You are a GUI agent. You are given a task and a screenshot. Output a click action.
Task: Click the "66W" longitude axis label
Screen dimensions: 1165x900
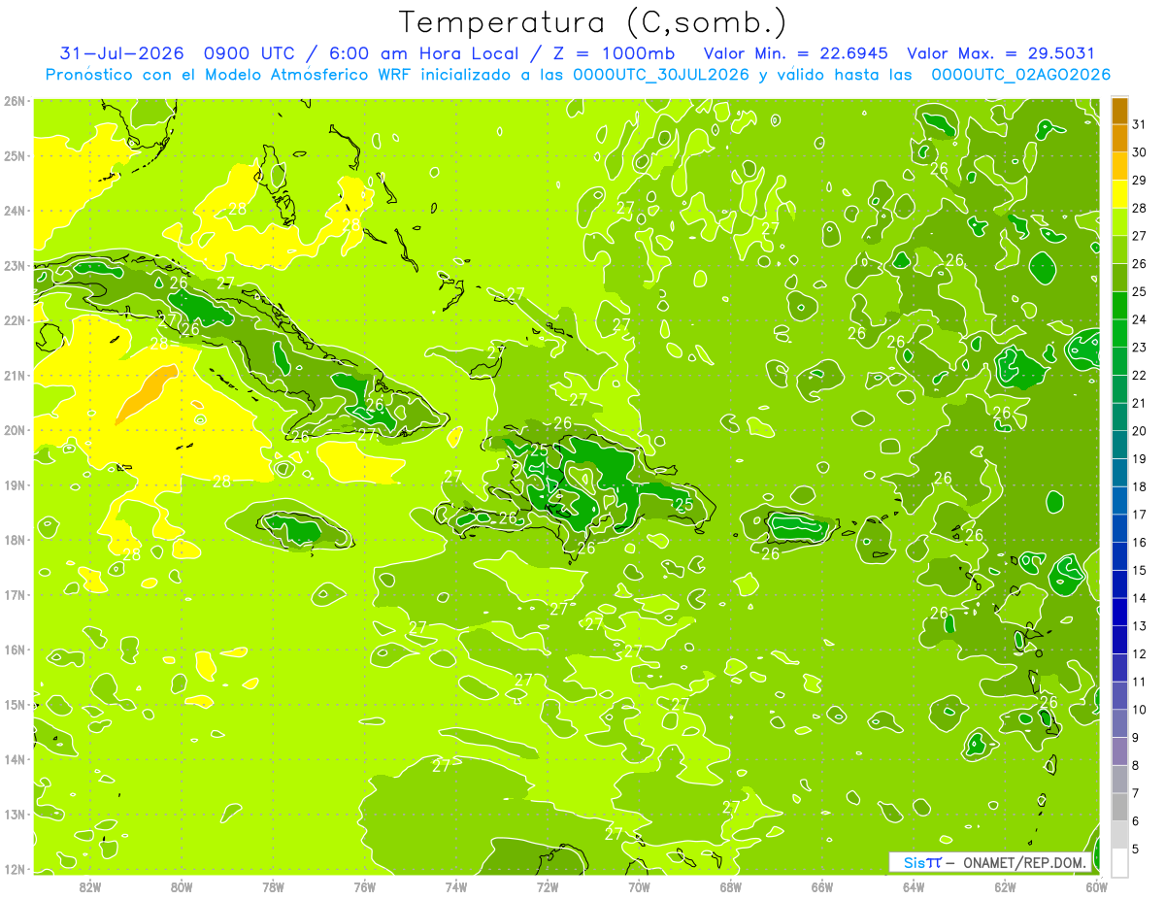(x=822, y=886)
